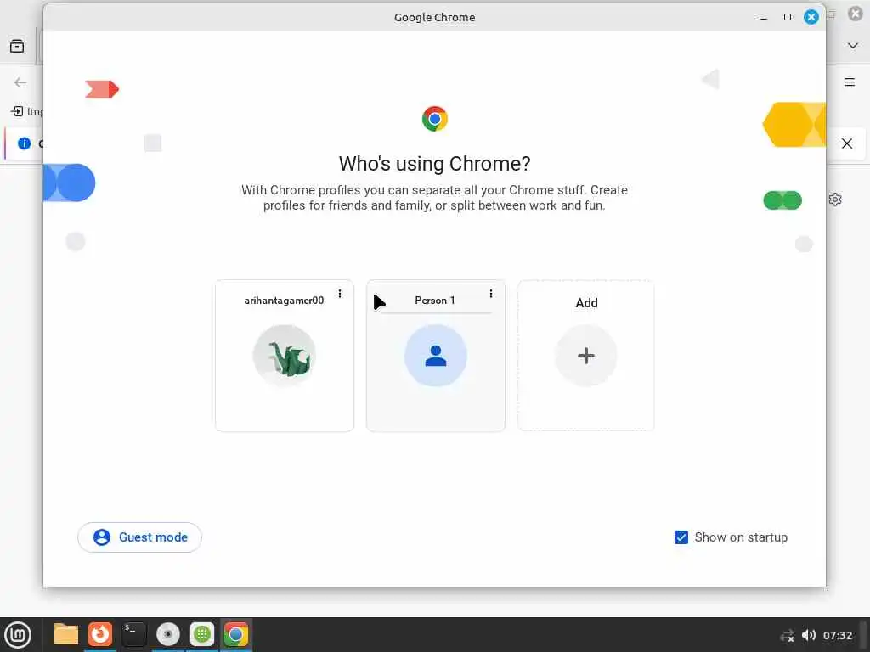Click the 07:32 clock in taskbar
Viewport: 870px width, 652px height.
pos(837,635)
